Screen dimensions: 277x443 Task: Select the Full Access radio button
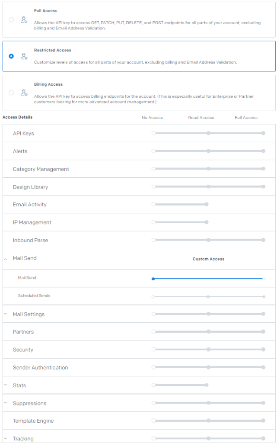11,19
